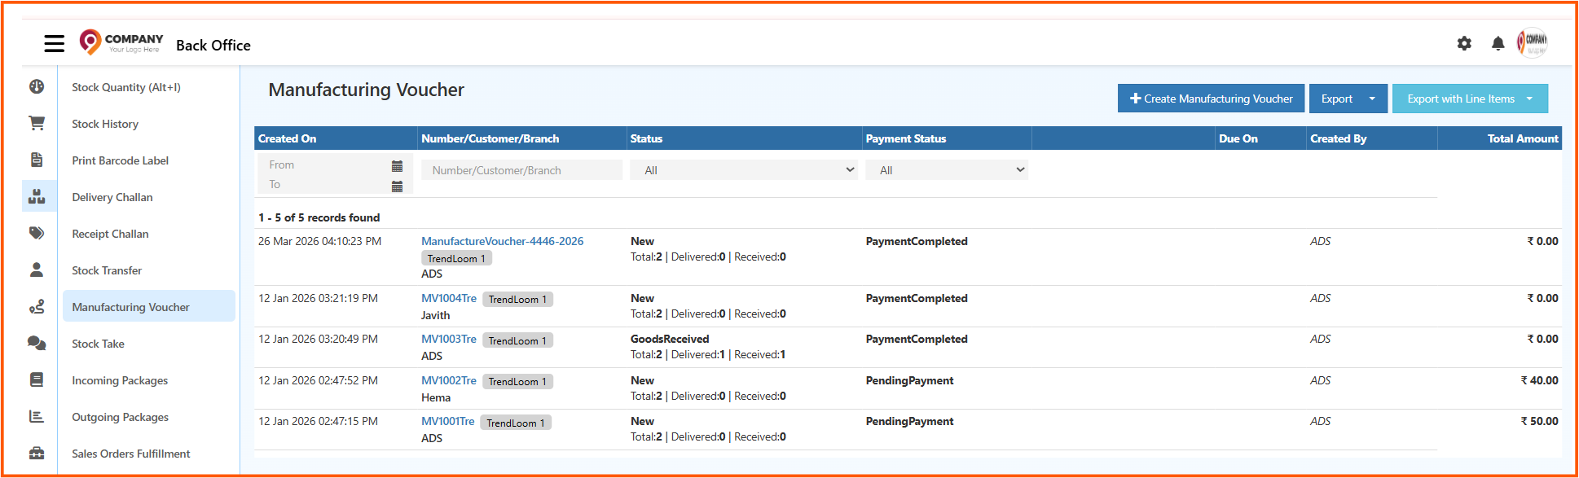Open Delivery Challan menu item
Screen dimensions: 1579x478
[x=112, y=197]
